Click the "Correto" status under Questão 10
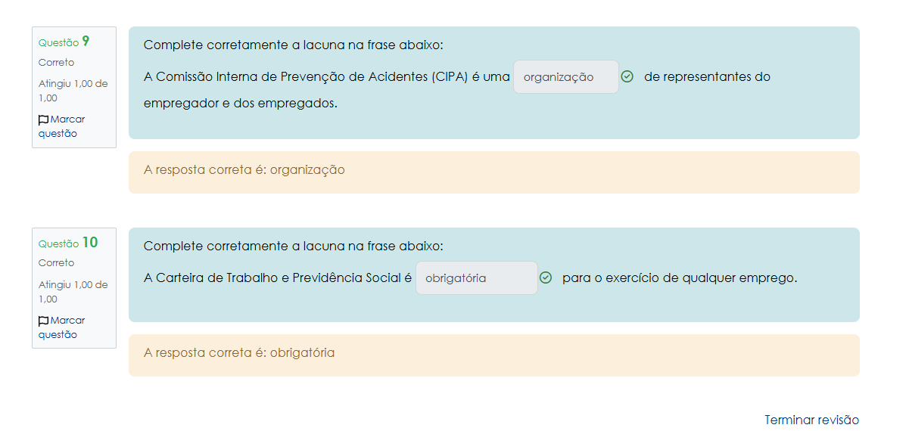The image size is (906, 431). (57, 263)
